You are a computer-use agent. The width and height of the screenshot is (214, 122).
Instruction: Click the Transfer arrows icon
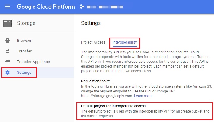click(x=8, y=51)
